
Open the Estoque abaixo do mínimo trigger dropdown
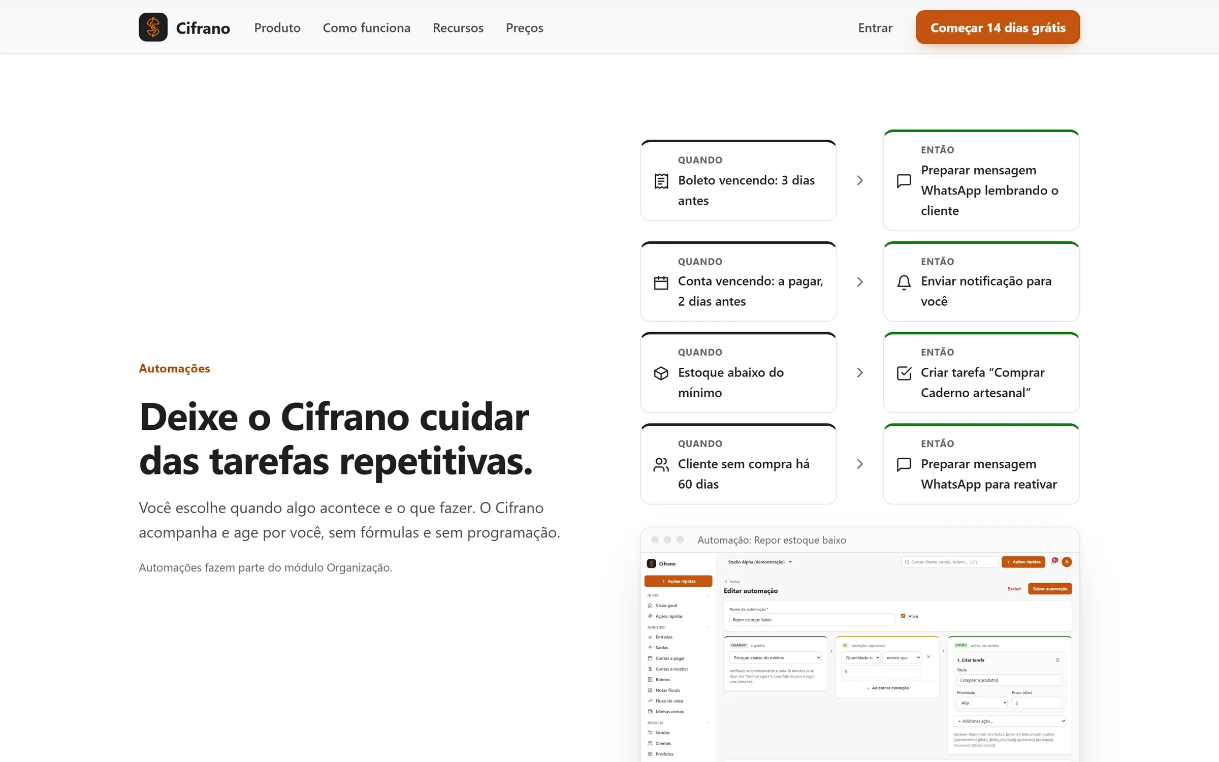(x=776, y=658)
